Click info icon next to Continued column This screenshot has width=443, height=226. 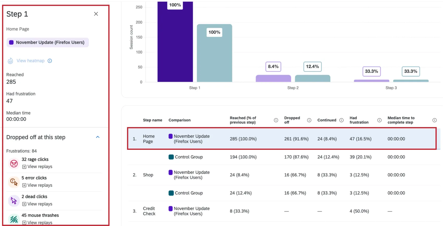pyautogui.click(x=341, y=120)
